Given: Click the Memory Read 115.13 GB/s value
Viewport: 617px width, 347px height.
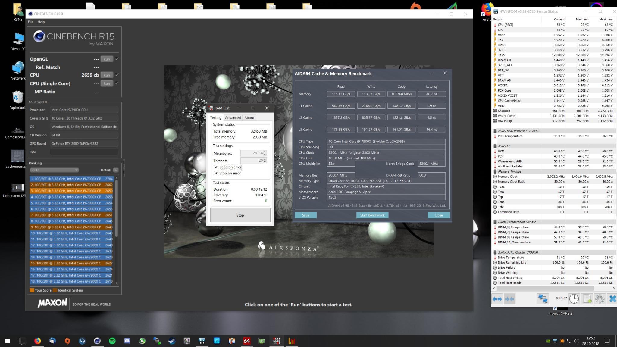Looking at the screenshot, I should pyautogui.click(x=341, y=94).
